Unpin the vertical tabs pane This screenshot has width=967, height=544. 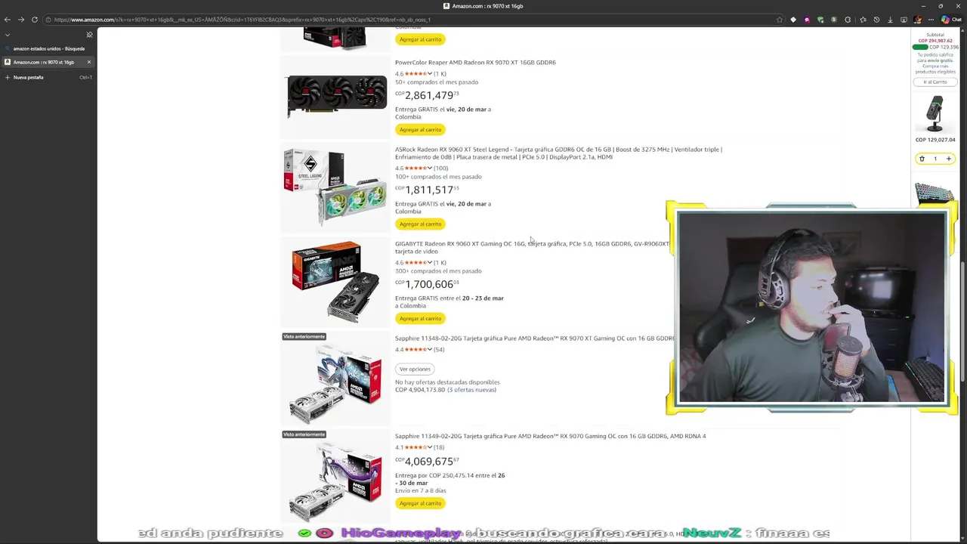89,35
